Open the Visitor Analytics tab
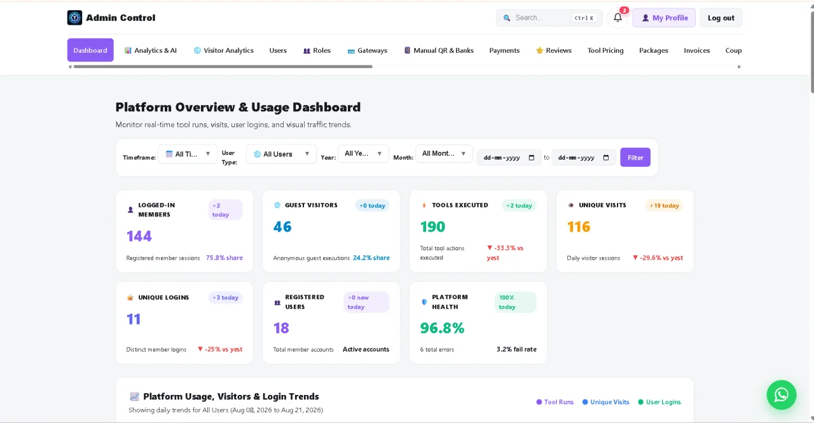The image size is (814, 423). pos(224,50)
